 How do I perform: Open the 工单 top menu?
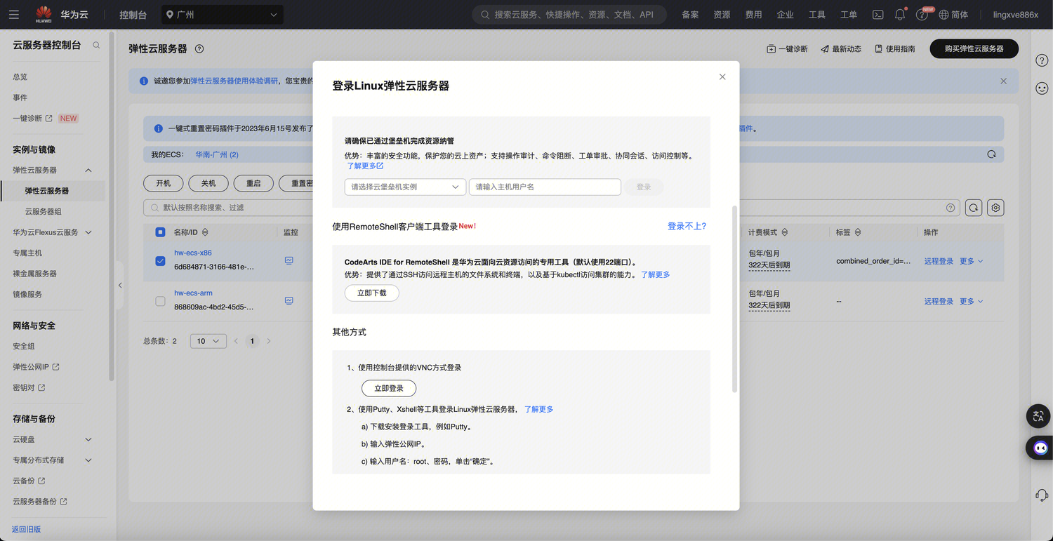tap(849, 15)
